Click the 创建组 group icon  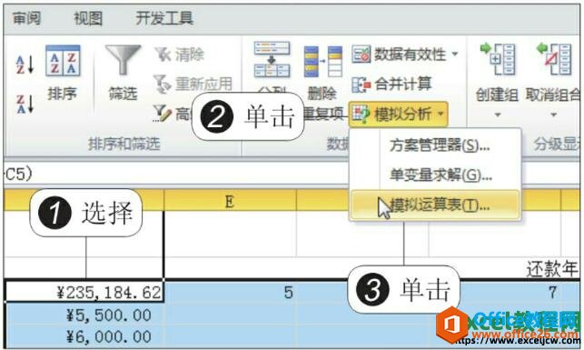pos(497,60)
